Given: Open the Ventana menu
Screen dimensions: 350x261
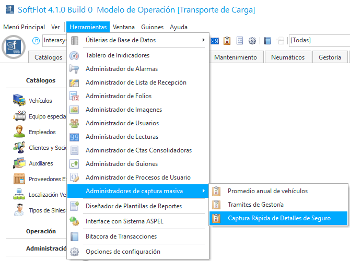Looking at the screenshot, I should coord(123,27).
